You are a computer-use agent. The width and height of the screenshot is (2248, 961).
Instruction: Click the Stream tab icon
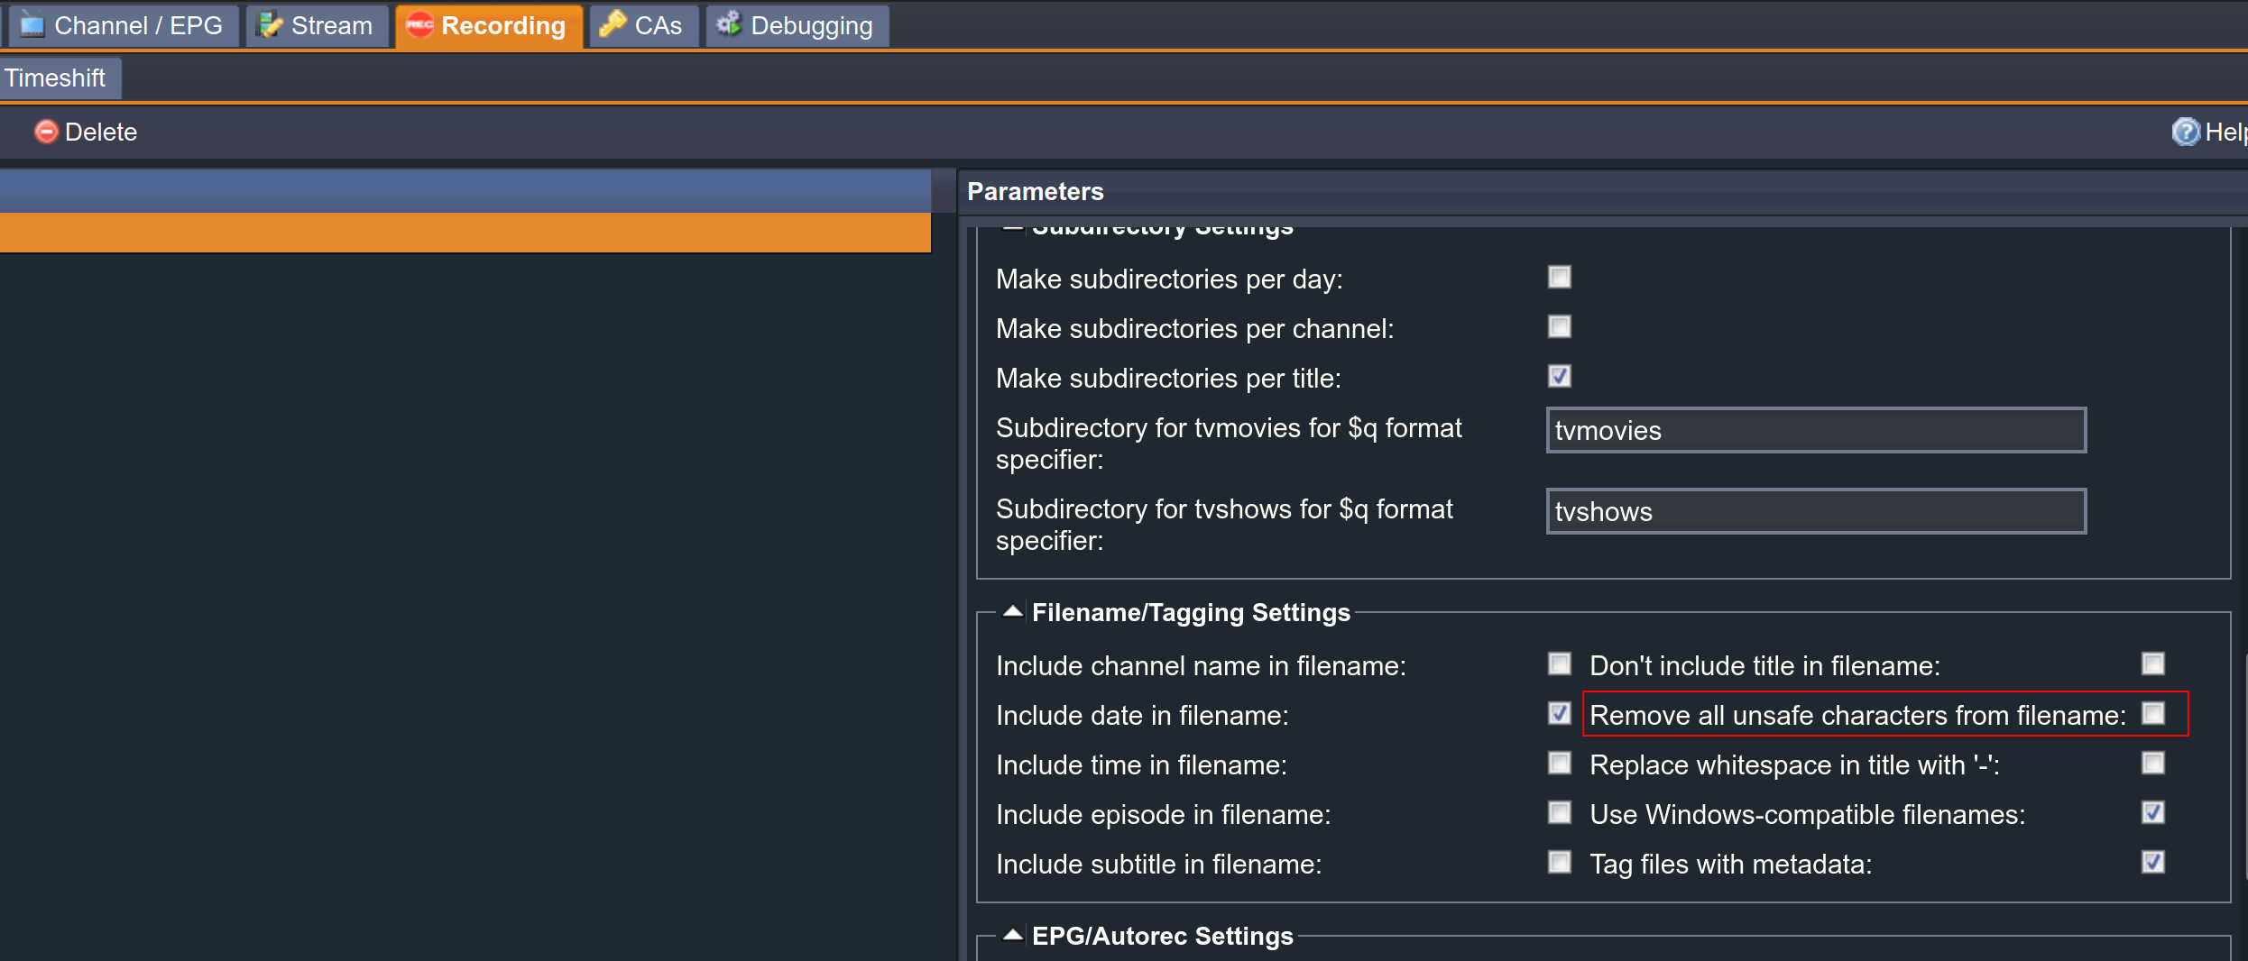coord(270,25)
